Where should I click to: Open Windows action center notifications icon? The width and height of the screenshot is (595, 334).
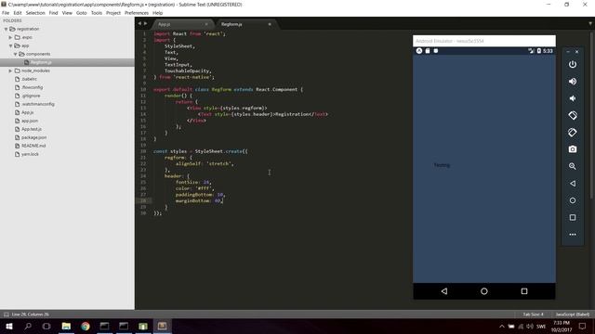583,326
